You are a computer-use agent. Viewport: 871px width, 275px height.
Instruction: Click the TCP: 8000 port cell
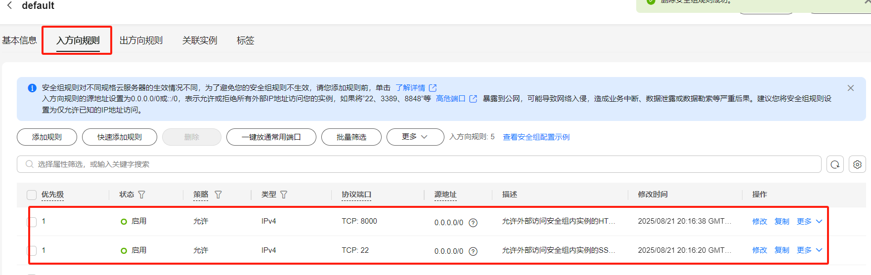click(x=359, y=221)
